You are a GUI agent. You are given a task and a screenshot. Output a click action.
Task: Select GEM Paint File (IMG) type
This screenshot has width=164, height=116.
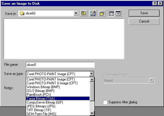(x=58, y=114)
